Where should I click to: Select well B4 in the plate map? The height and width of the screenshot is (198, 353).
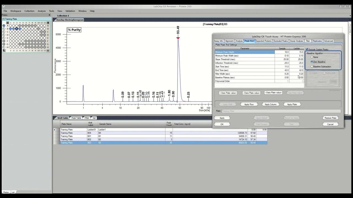pyautogui.click(x=20, y=29)
